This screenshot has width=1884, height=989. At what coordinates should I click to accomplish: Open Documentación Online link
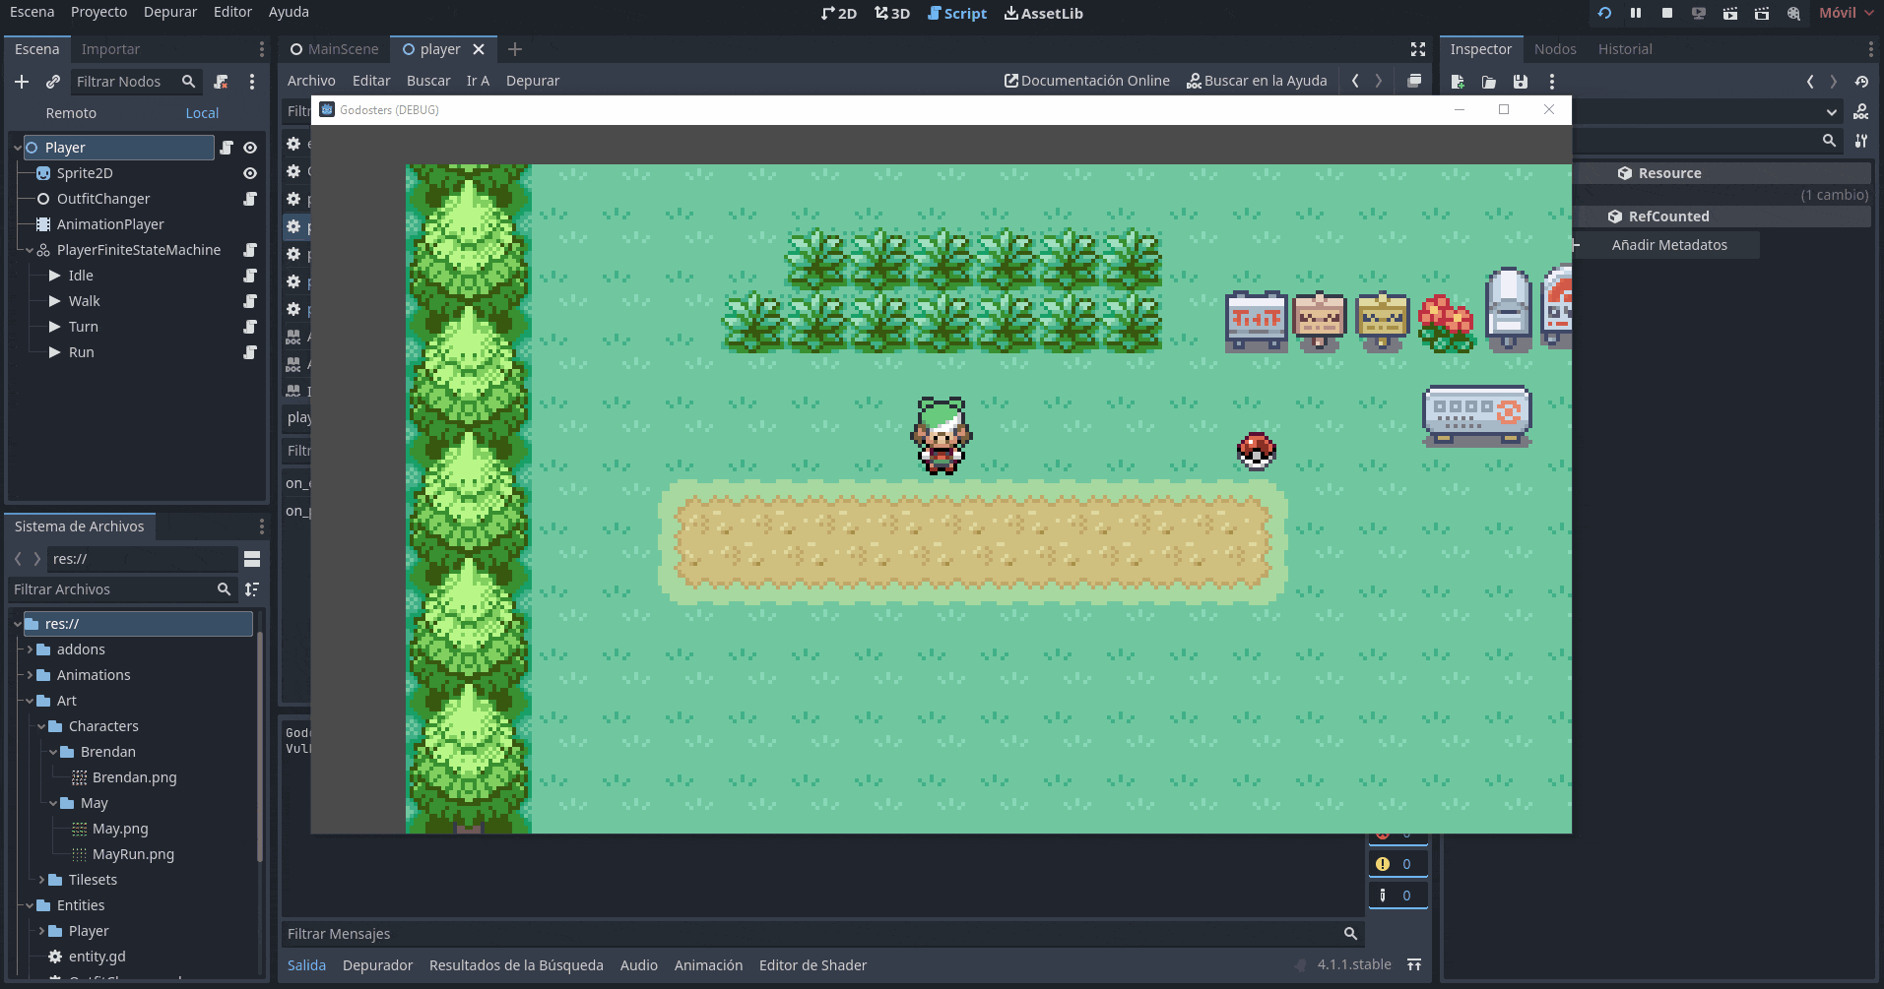[x=1087, y=81]
